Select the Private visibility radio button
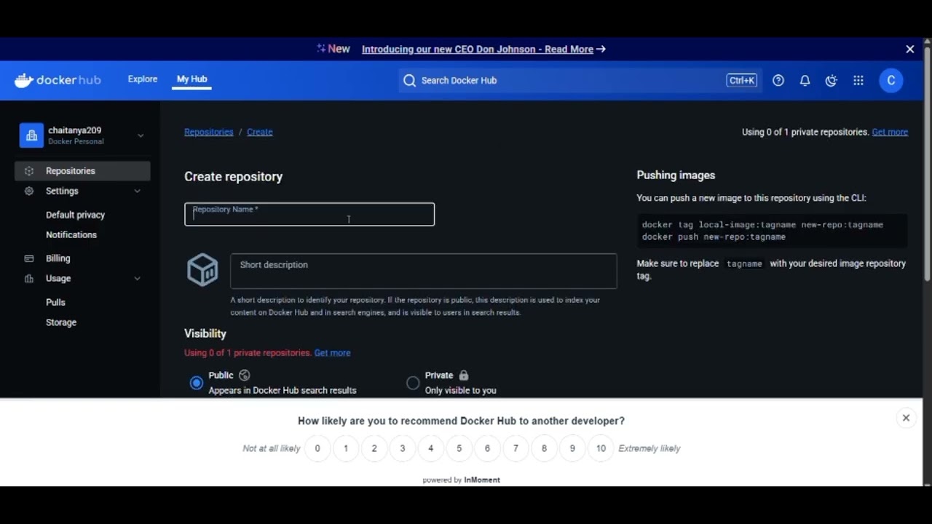The height and width of the screenshot is (524, 932). 413,383
